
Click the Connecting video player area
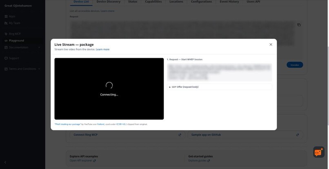[x=109, y=89]
